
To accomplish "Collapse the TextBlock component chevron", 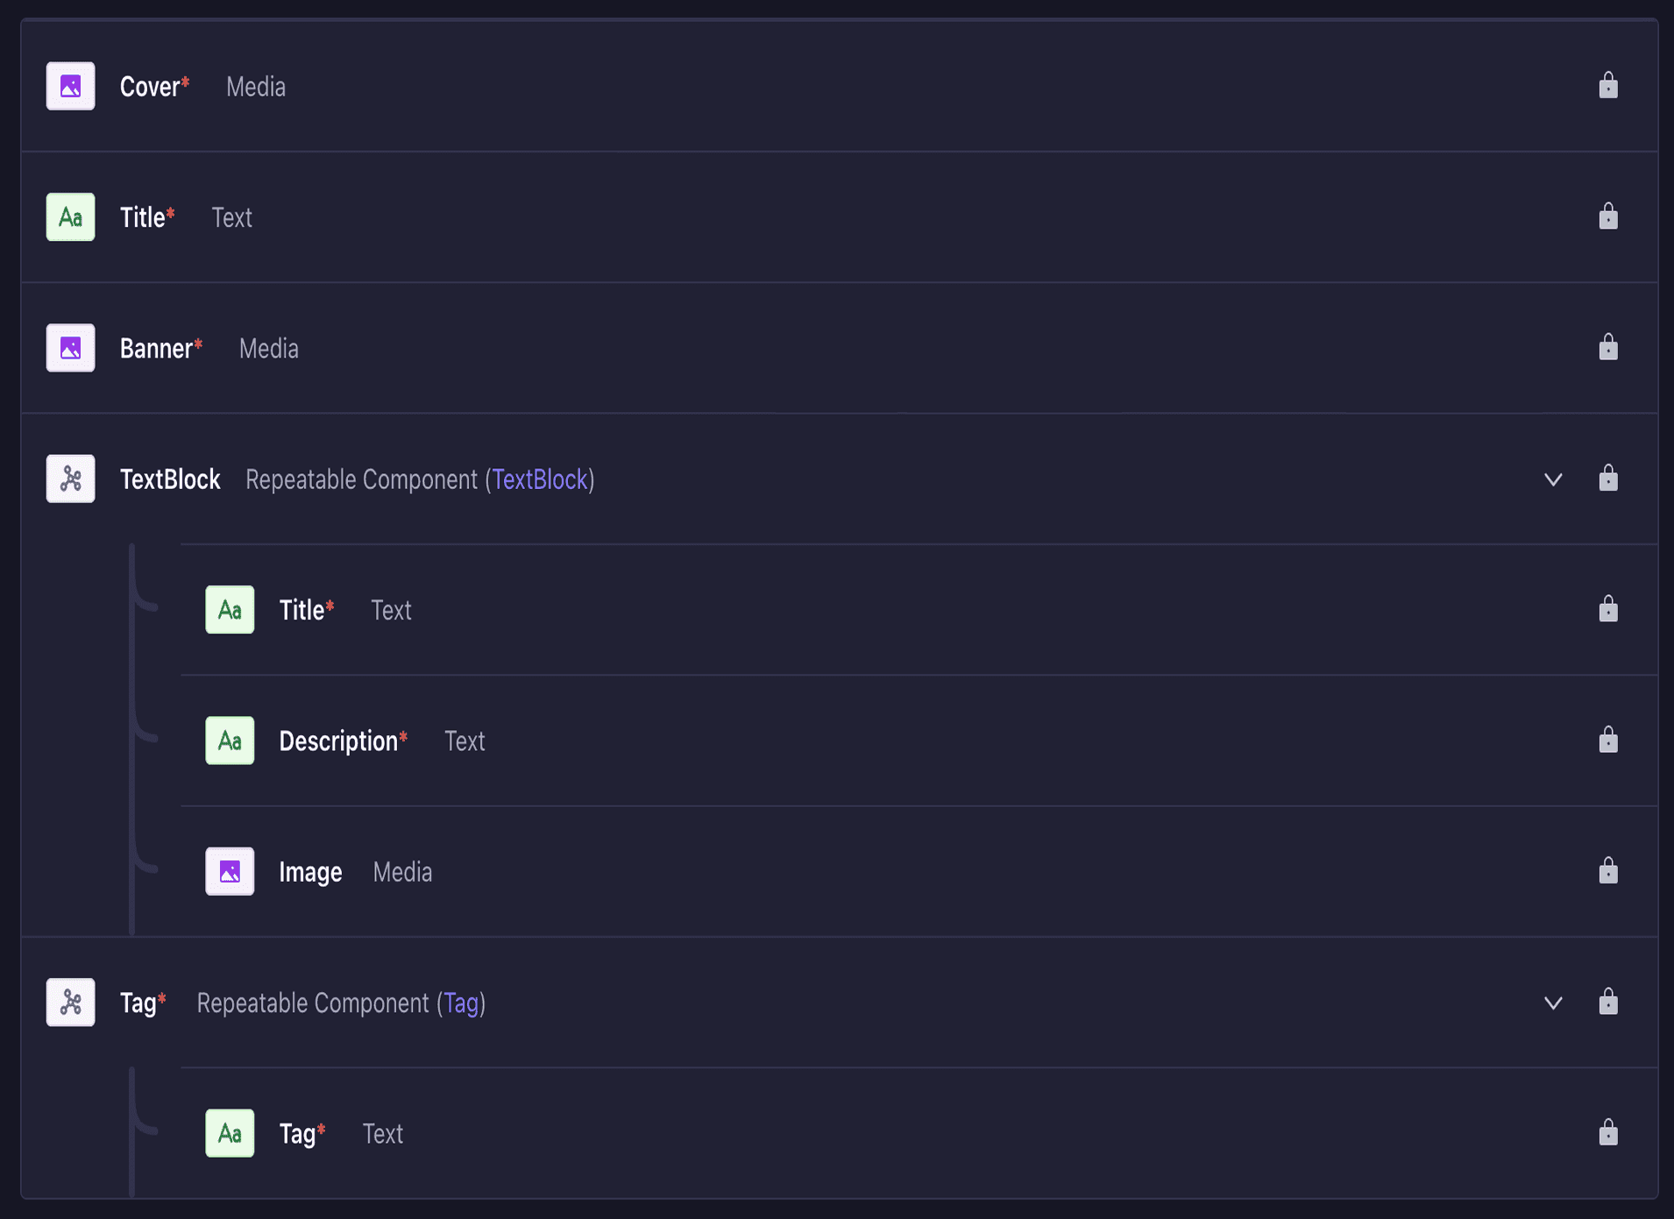I will click(1553, 479).
